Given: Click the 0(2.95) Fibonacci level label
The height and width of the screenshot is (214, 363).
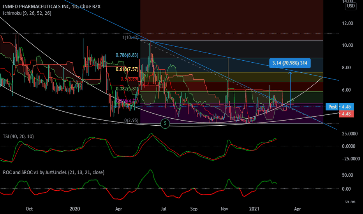Looking at the screenshot, I should pos(131,121).
